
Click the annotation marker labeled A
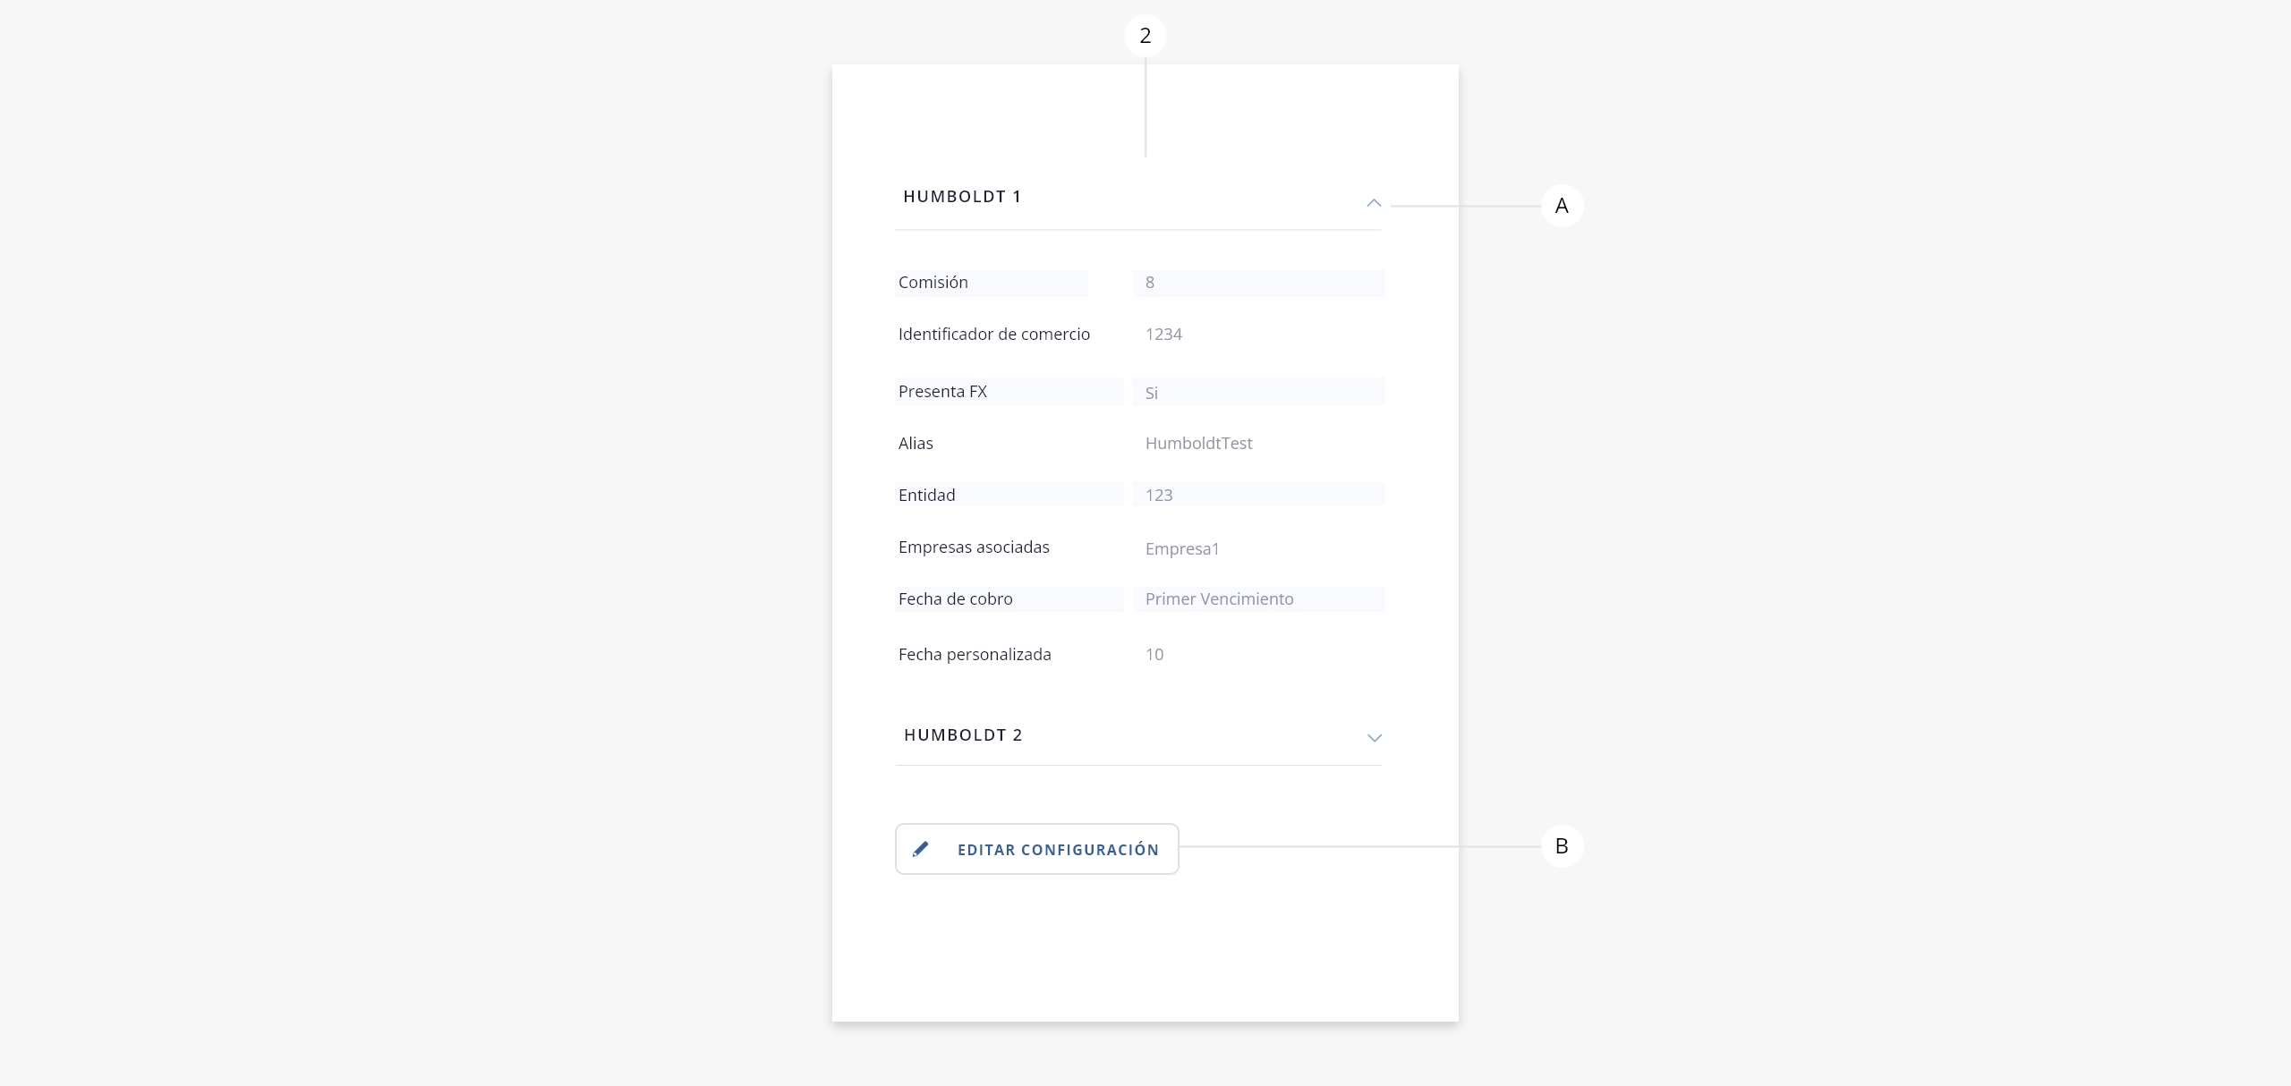pyautogui.click(x=1562, y=206)
